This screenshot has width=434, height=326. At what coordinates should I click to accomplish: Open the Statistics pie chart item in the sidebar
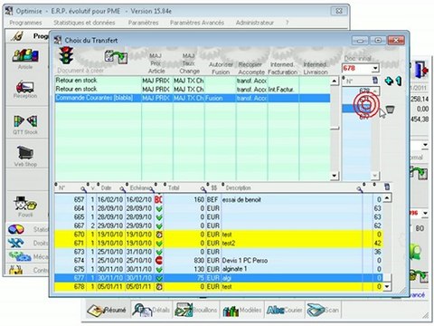(15, 229)
